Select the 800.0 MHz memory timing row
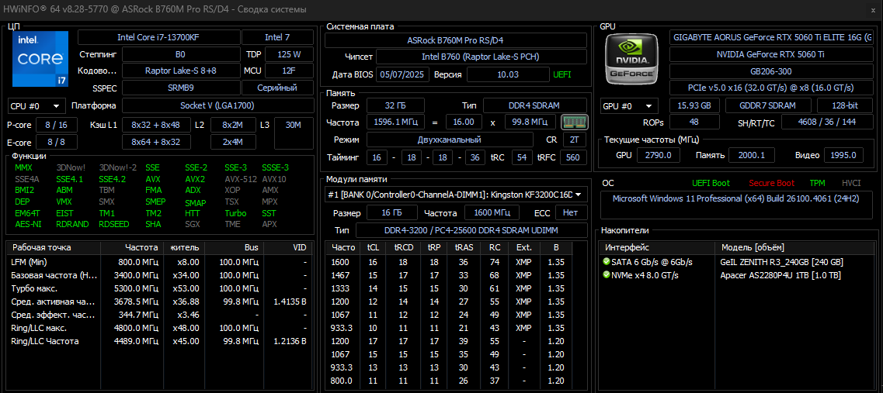The image size is (883, 393). 449,381
